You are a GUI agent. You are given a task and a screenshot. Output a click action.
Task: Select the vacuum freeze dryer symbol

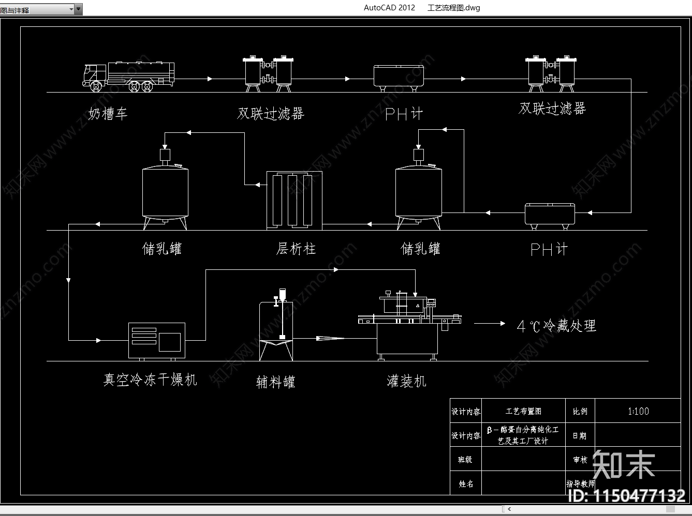[157, 341]
